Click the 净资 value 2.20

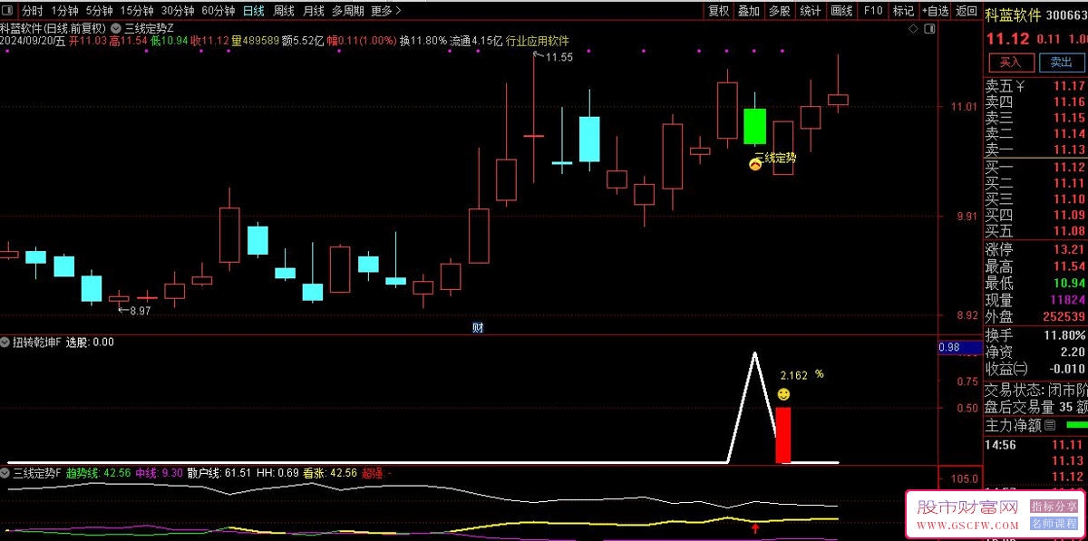coord(1073,352)
